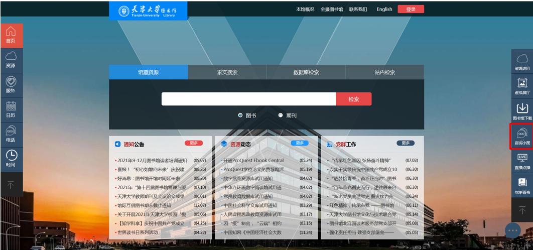
Task: Open 虚拟展厅 on the right sidebar
Action: click(x=522, y=86)
